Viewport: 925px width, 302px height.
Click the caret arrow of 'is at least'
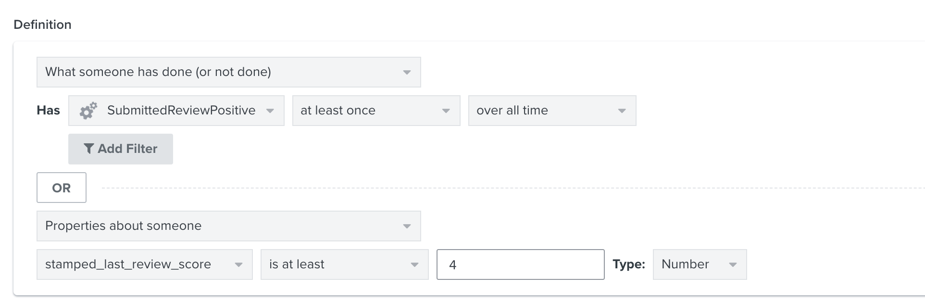tap(414, 265)
